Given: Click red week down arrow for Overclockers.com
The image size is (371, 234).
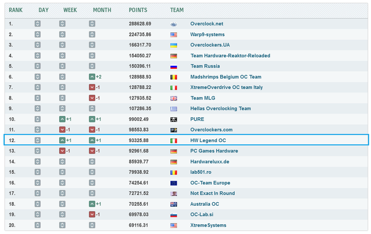Looking at the screenshot, I should (x=62, y=129).
